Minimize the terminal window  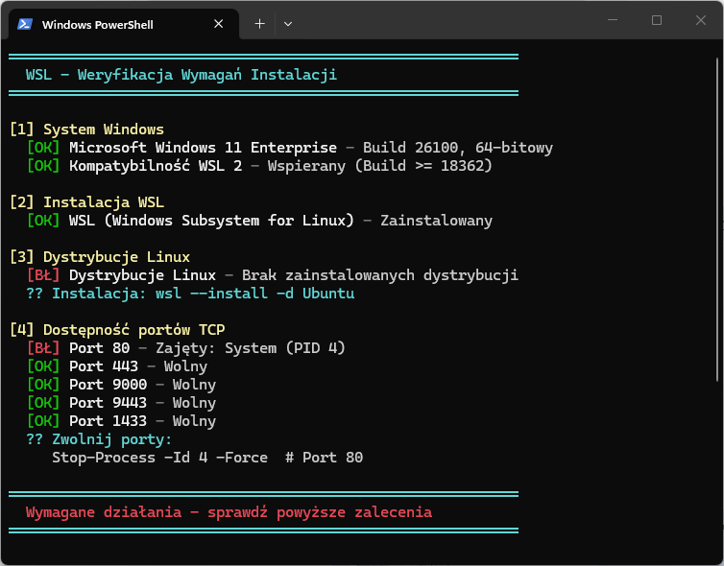614,20
